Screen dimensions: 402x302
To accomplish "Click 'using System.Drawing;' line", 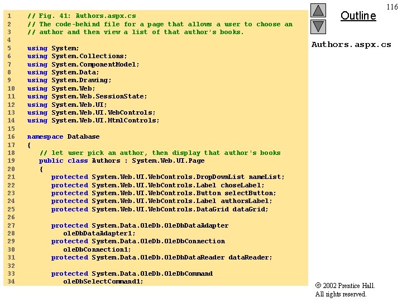I will pos(69,81).
